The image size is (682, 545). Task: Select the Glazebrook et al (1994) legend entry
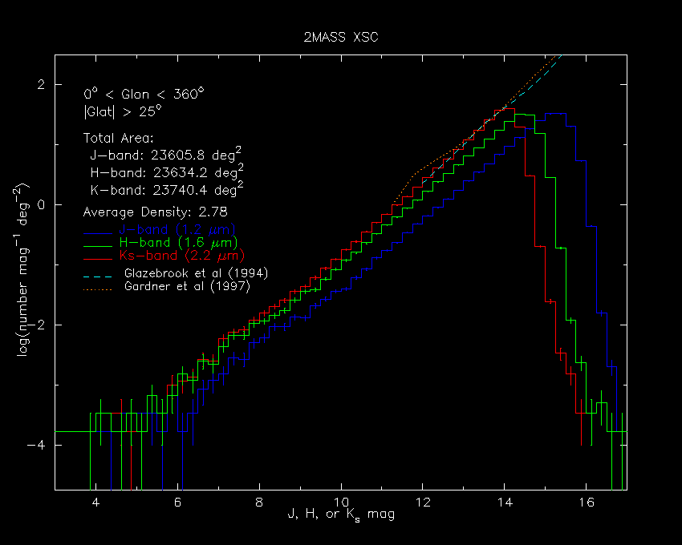[196, 273]
